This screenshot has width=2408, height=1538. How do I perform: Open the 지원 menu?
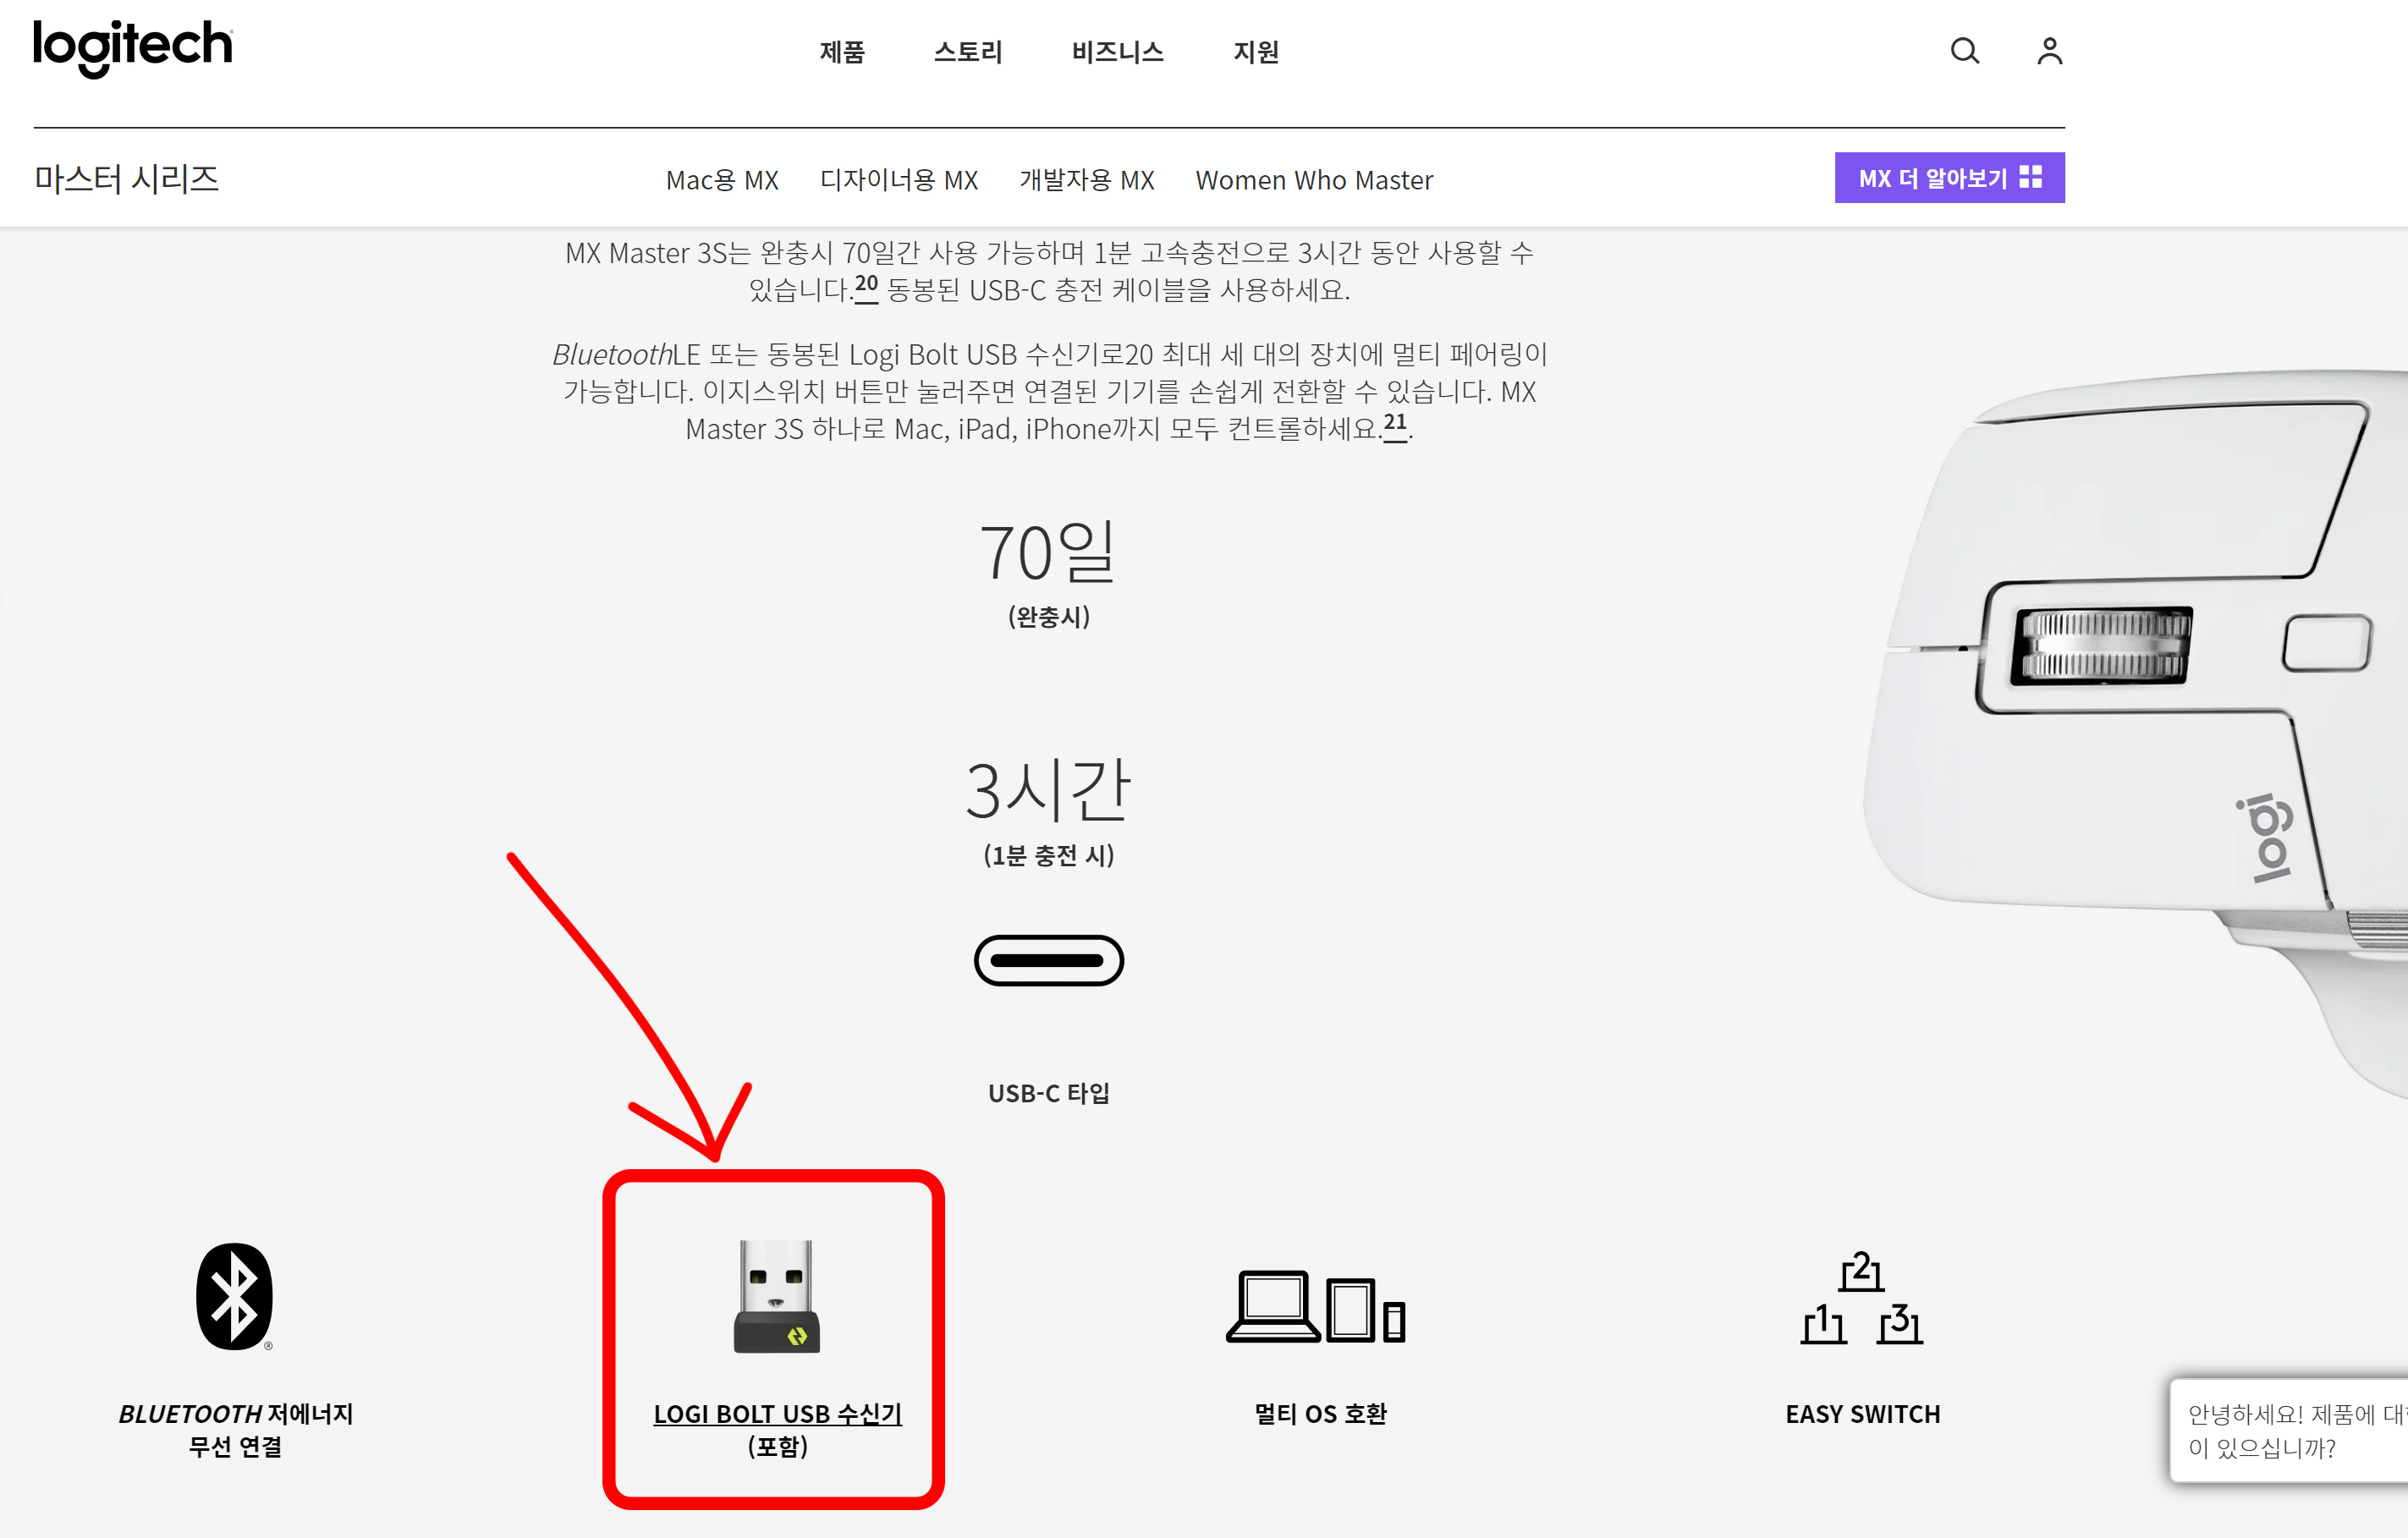click(1255, 52)
